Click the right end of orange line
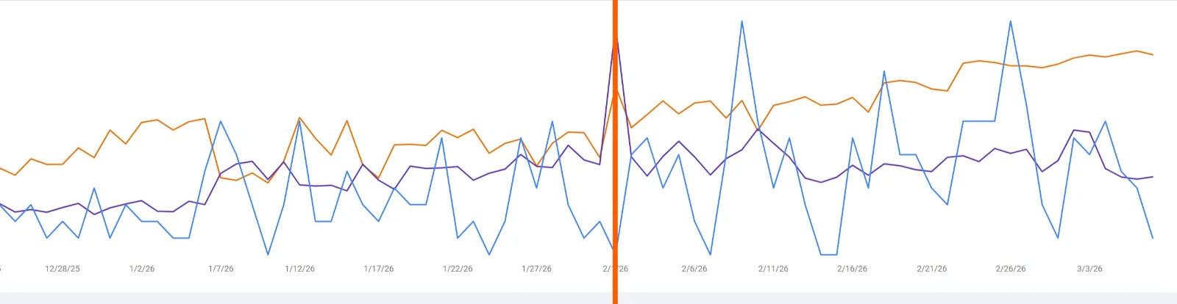 1152,55
